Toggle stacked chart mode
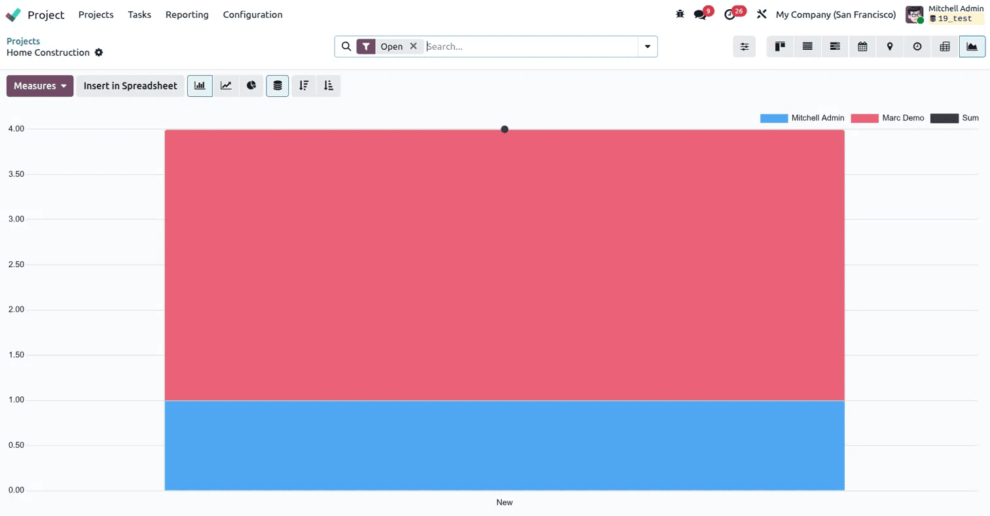 [278, 86]
